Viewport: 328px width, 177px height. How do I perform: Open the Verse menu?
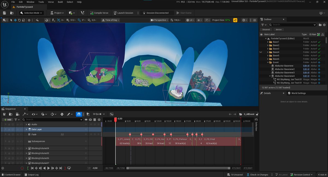pyautogui.click(x=51, y=2)
